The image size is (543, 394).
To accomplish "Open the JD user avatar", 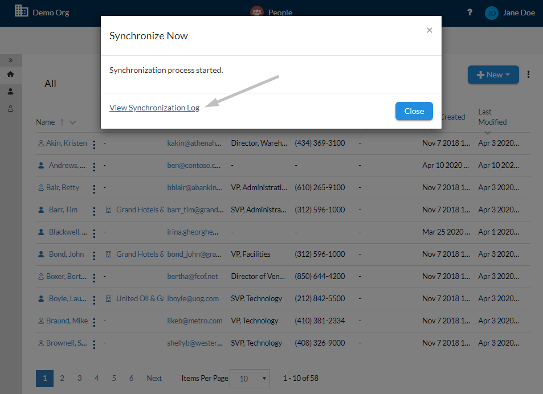I will (x=491, y=13).
